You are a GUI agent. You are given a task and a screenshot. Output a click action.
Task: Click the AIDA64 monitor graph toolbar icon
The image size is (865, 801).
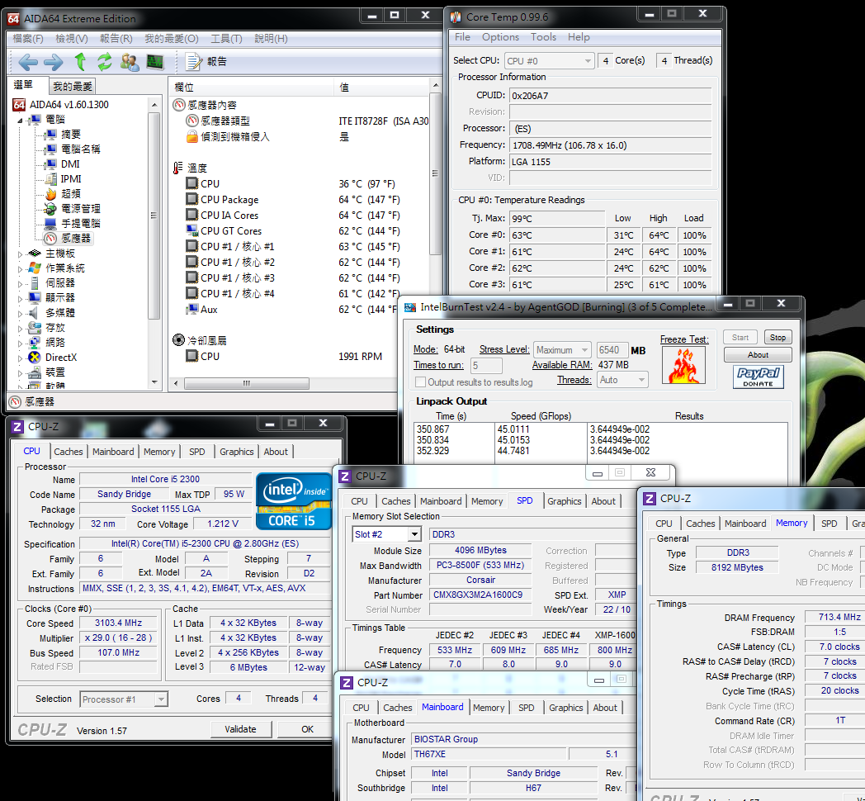[x=155, y=62]
